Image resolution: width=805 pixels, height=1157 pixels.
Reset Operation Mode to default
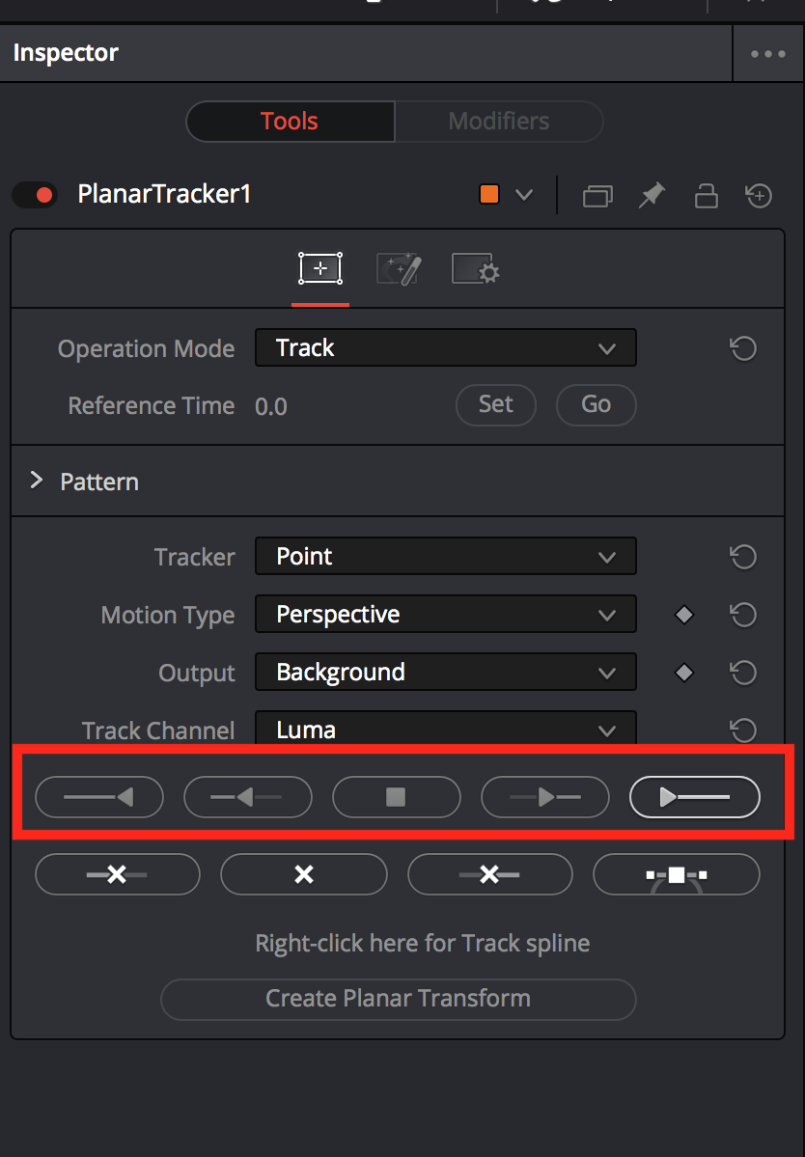[x=742, y=348]
